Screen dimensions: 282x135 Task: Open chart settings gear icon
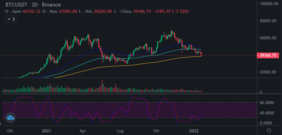[269, 130]
